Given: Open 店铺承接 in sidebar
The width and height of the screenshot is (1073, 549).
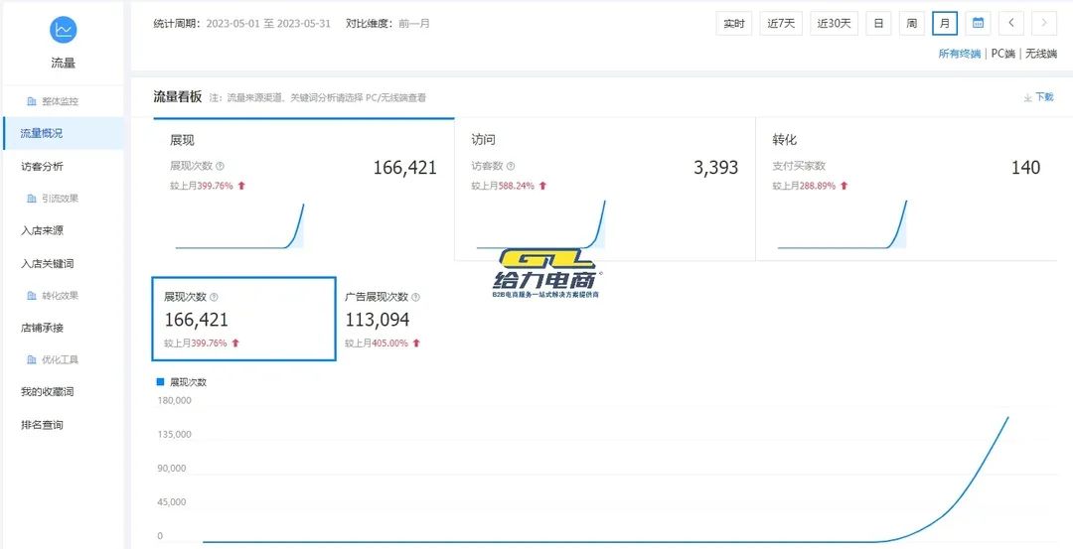Looking at the screenshot, I should 42,328.
